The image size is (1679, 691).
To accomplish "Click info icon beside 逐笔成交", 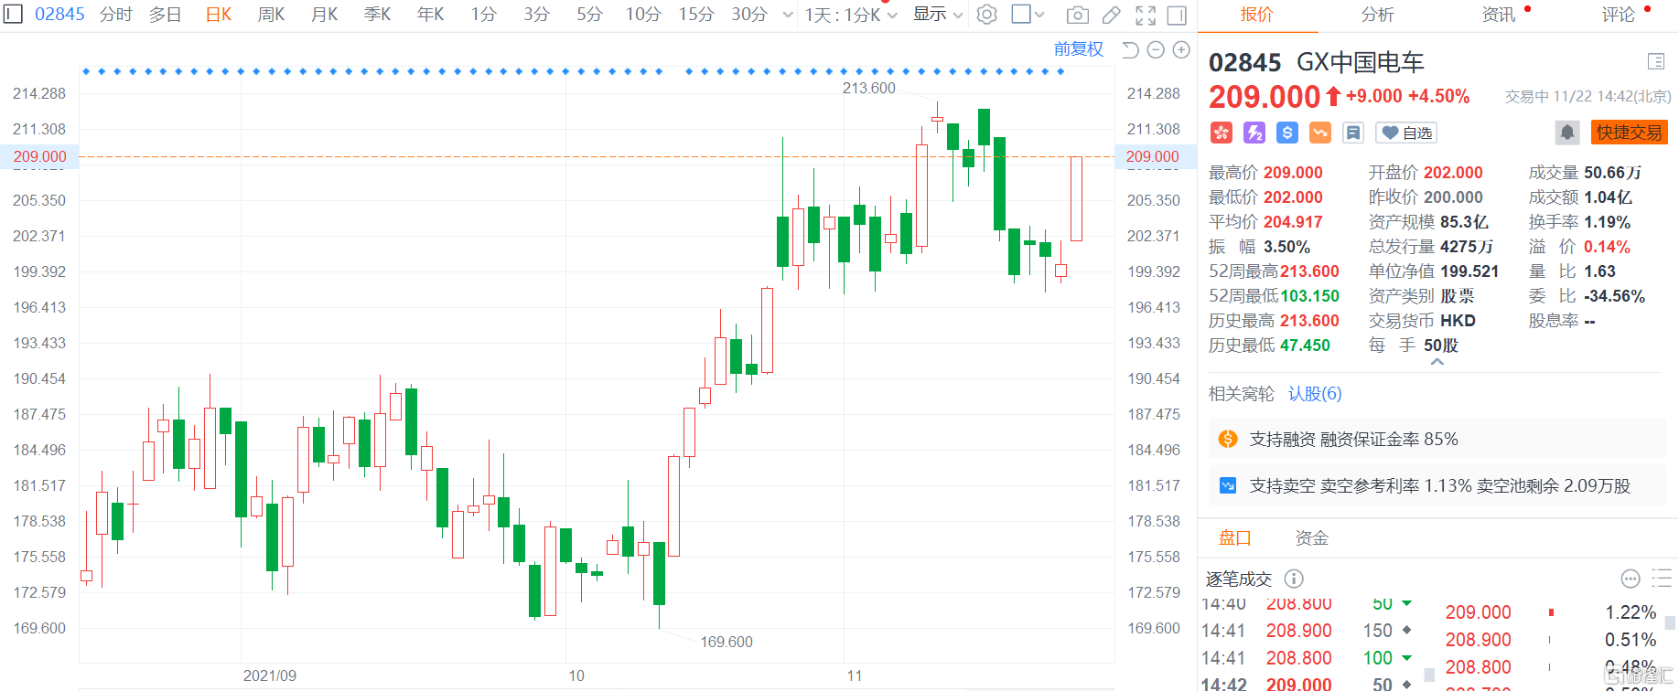I will [1294, 579].
